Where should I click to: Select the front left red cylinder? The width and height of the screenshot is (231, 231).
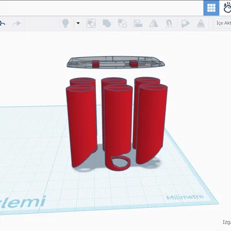click(x=81, y=126)
